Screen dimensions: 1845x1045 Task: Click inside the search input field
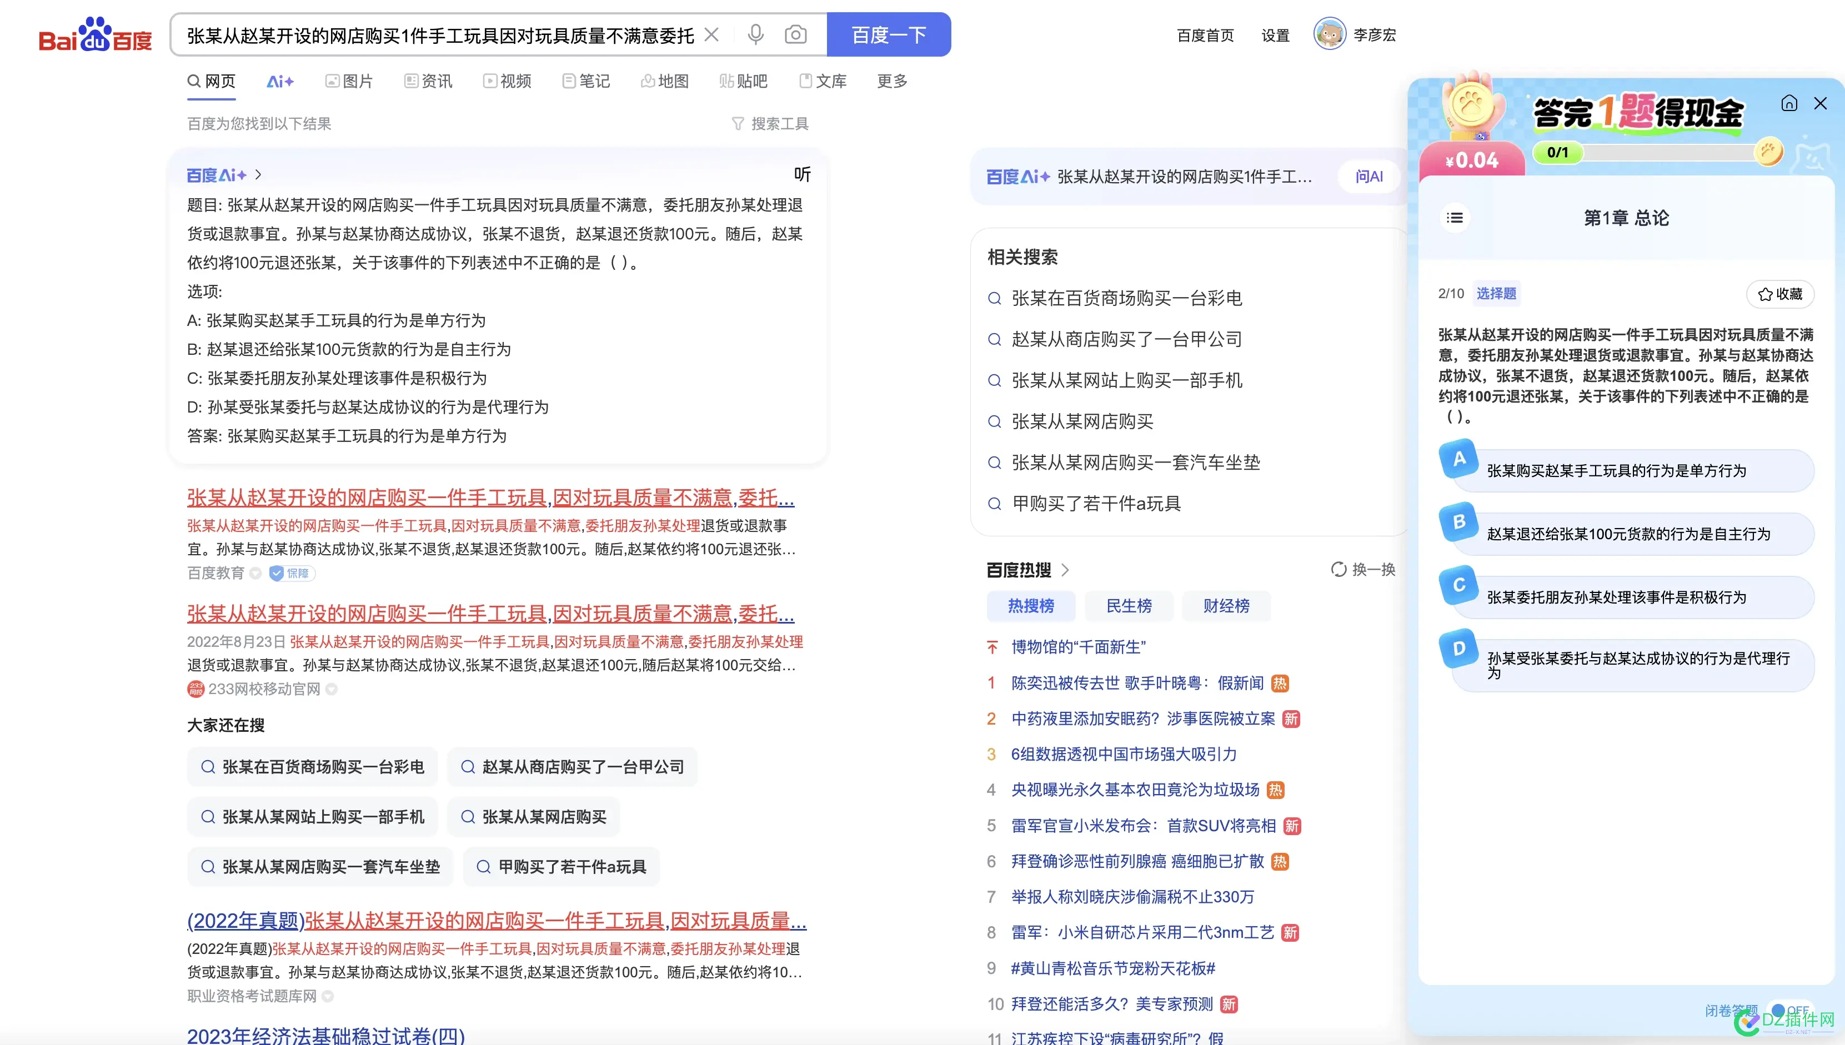439,35
